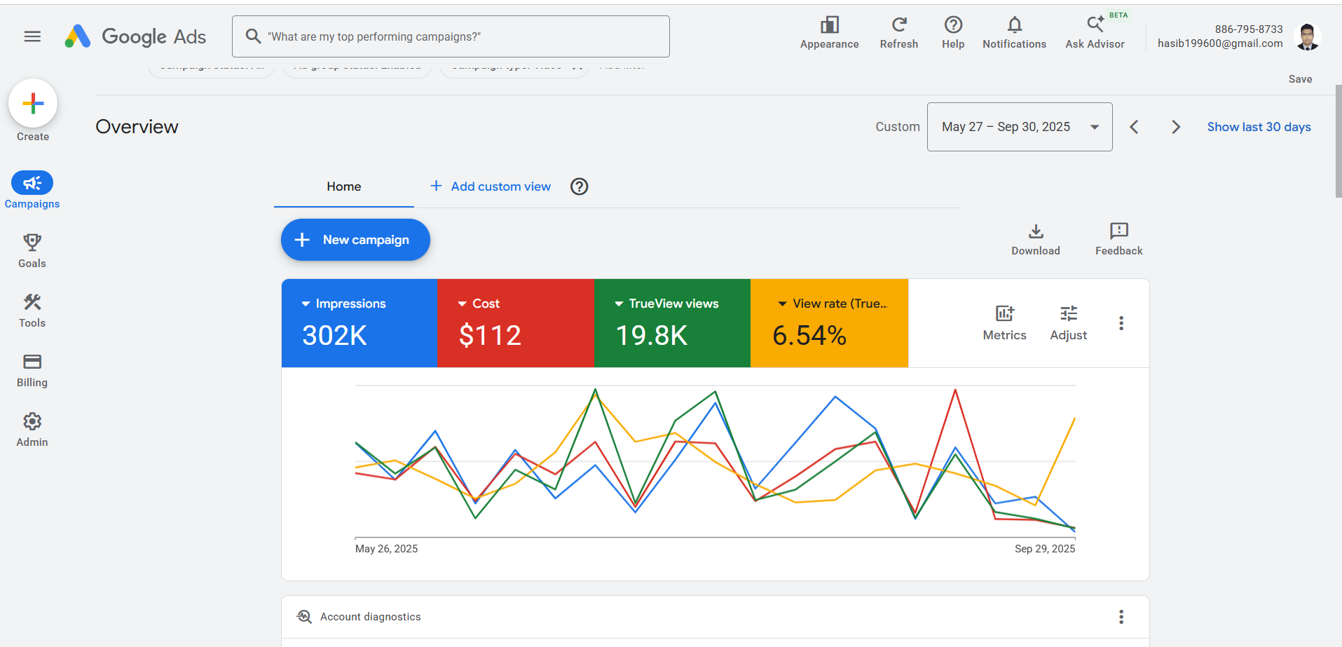Change the View rate metric dropdown
Viewport: 1342px width, 647px height.
[833, 304]
